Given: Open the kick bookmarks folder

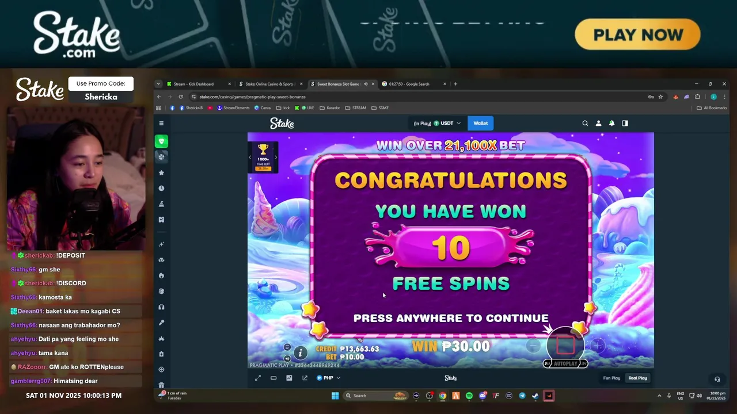Looking at the screenshot, I should pos(283,108).
